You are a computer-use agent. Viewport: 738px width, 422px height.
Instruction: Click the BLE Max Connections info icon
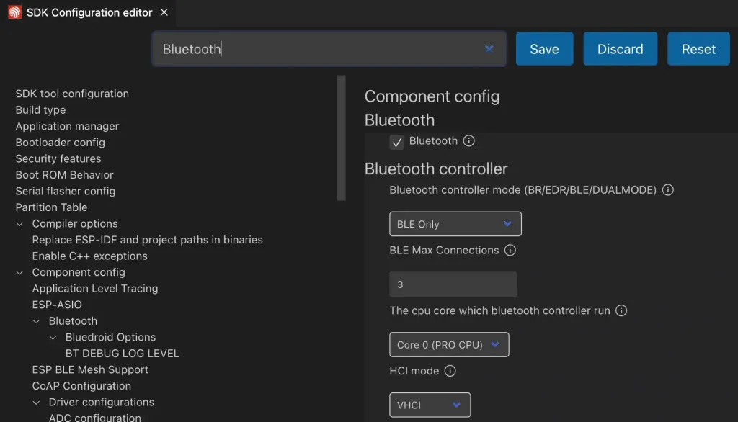511,250
